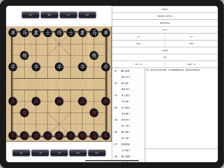Select black 马 beside the right 車

[94, 32]
